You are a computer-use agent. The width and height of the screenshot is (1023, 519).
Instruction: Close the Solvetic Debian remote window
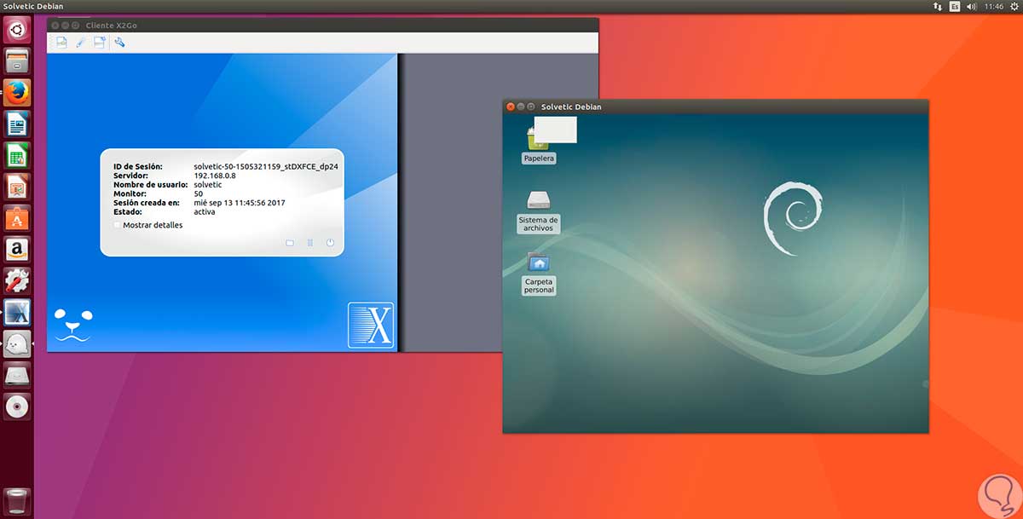(511, 107)
